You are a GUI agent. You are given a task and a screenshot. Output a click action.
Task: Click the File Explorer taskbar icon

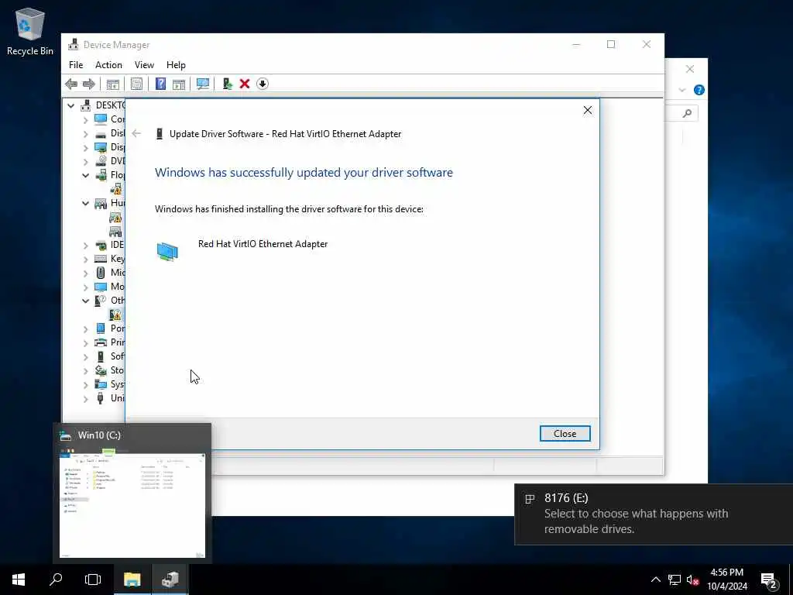tap(132, 580)
